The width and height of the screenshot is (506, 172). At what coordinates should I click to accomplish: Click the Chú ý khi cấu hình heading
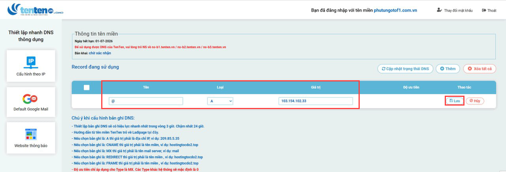click(x=103, y=118)
